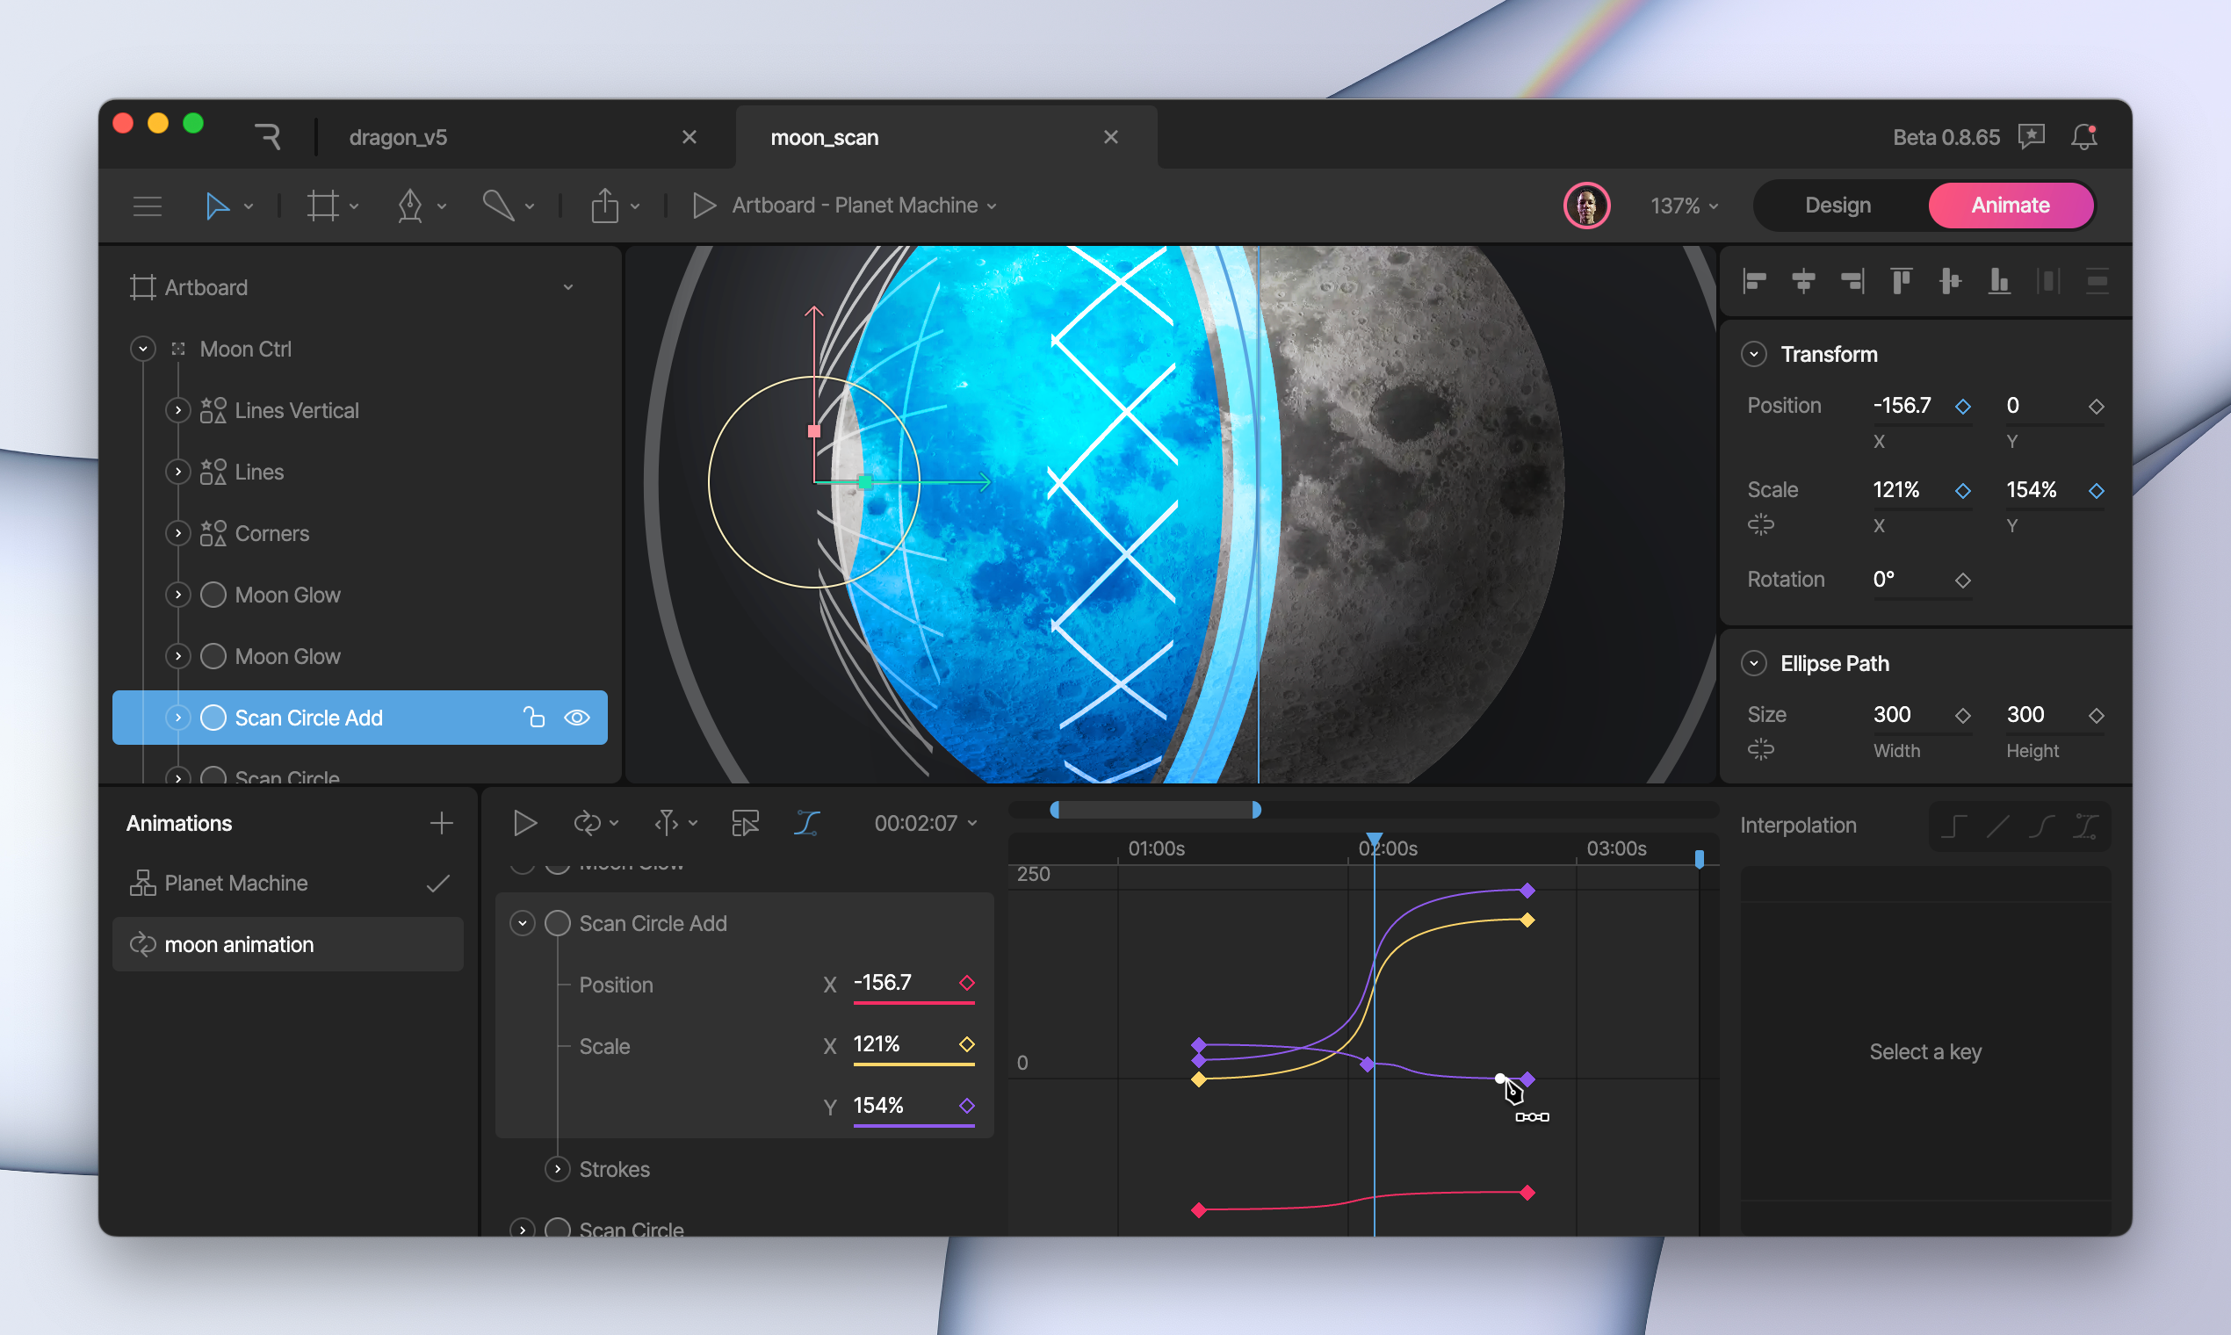2231x1335 pixels.
Task: Toggle timeline Position X key diamond
Action: [x=967, y=982]
